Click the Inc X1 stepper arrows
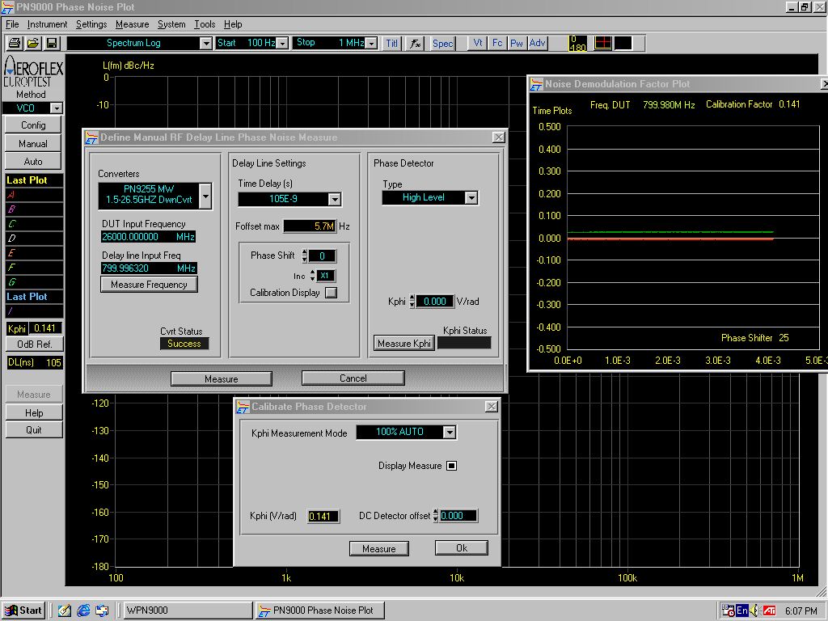828x621 pixels. [x=313, y=276]
